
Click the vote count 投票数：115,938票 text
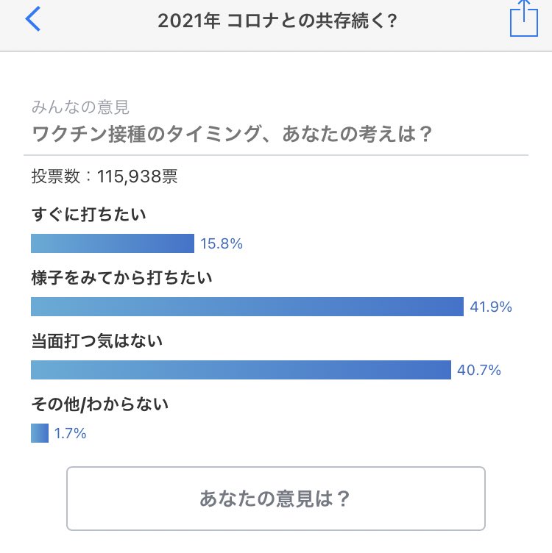click(x=105, y=176)
